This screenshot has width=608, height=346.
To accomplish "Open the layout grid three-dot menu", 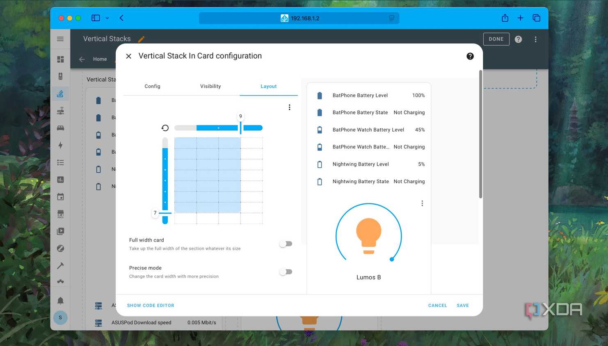I will (x=289, y=107).
